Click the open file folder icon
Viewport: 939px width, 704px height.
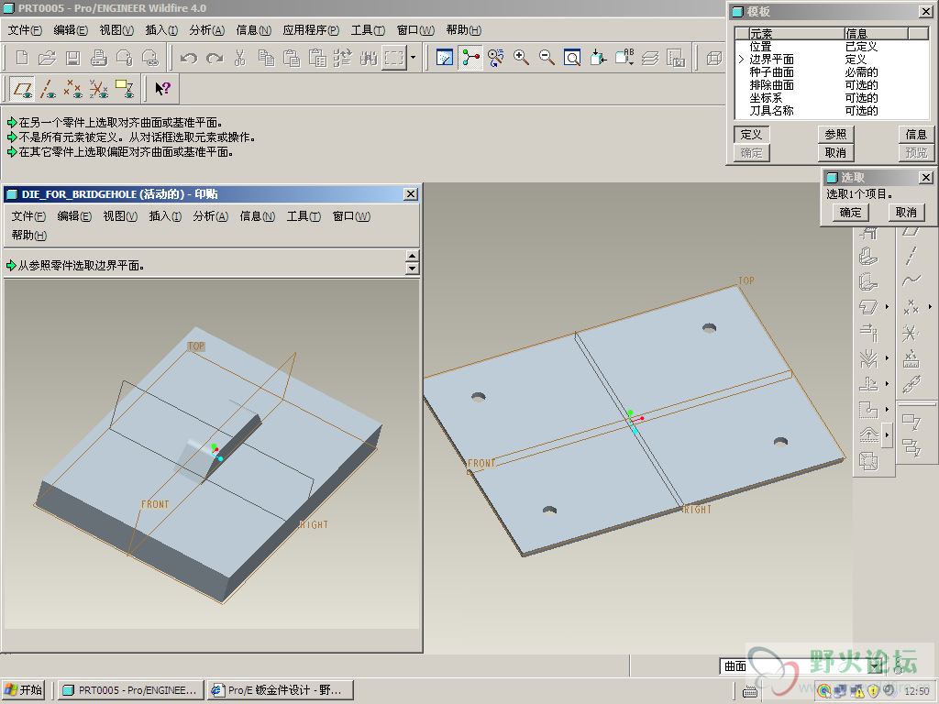(48, 58)
